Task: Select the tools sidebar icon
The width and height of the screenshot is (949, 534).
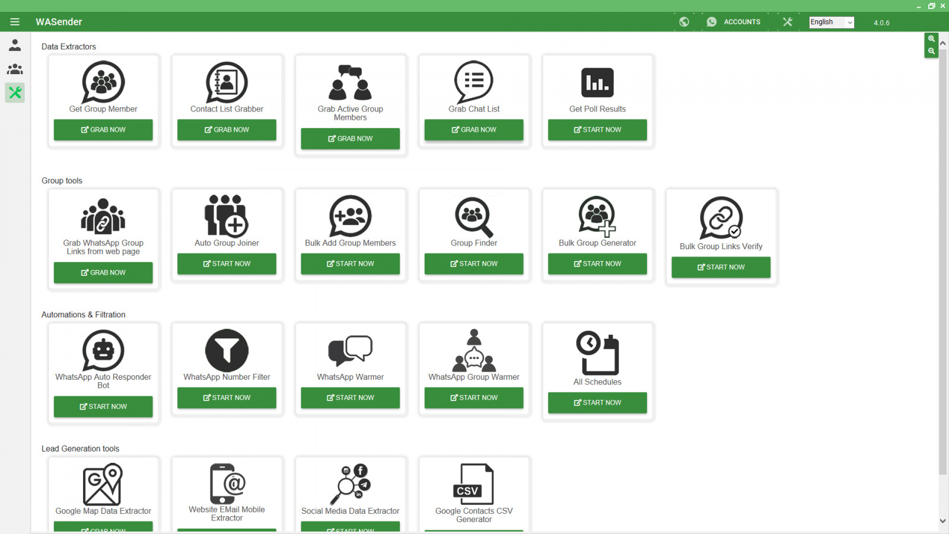Action: click(15, 93)
